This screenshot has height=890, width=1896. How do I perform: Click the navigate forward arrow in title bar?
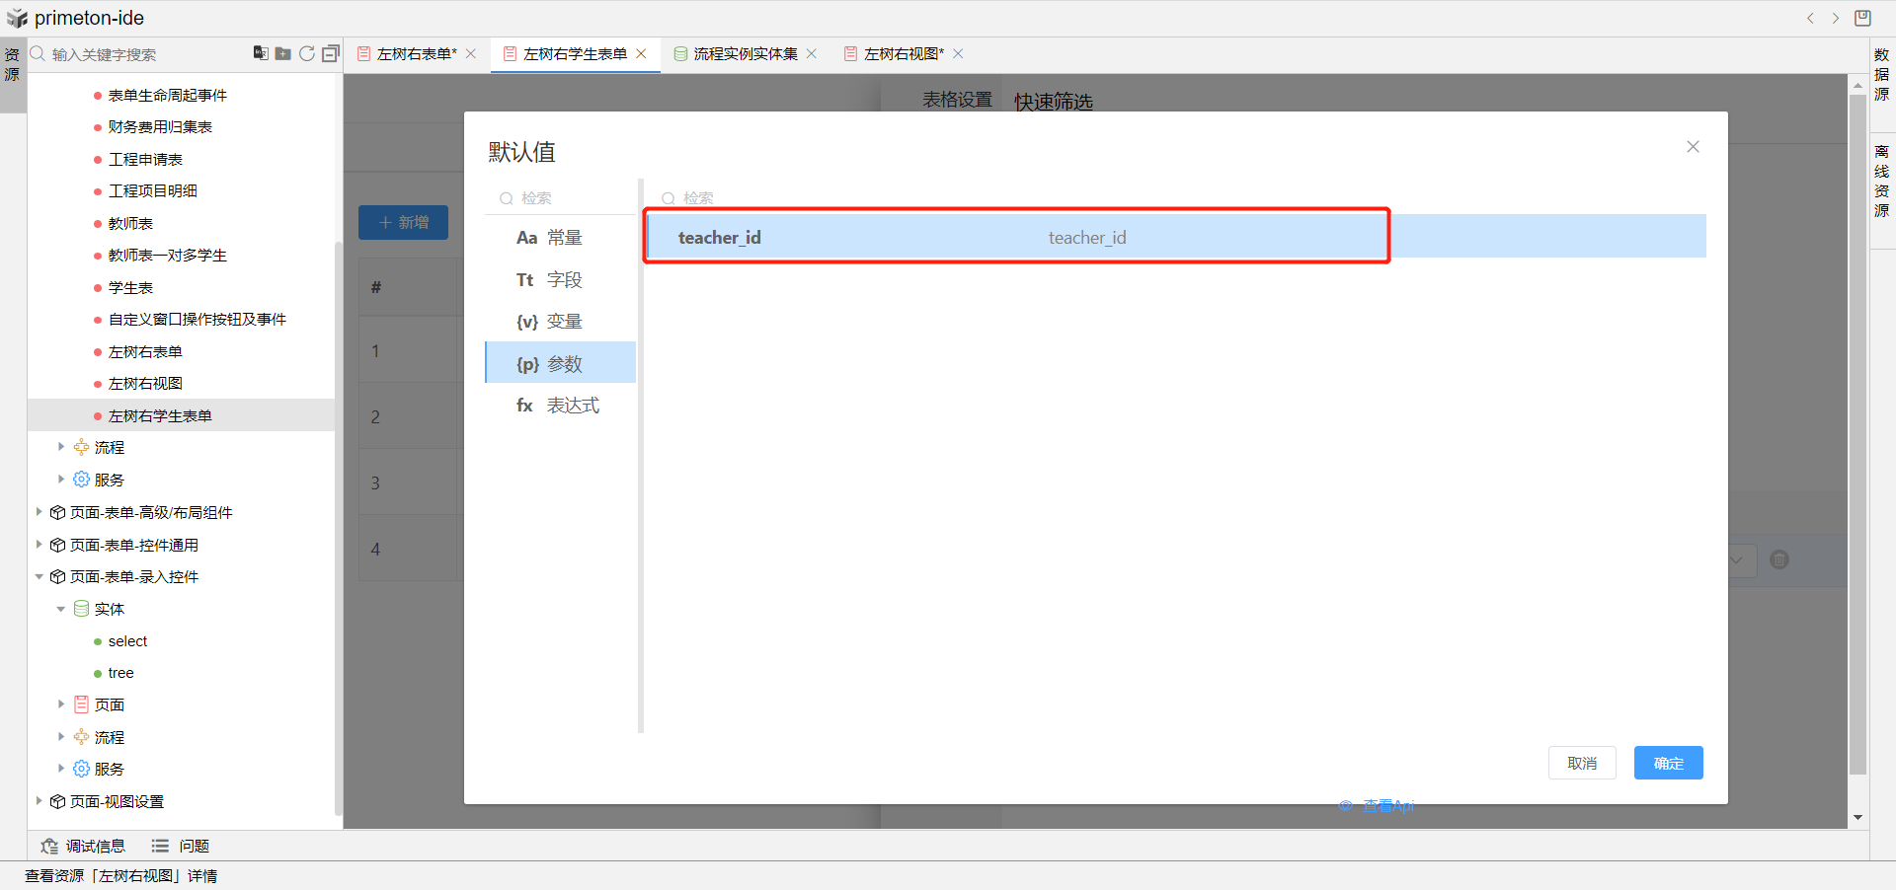pos(1836,18)
